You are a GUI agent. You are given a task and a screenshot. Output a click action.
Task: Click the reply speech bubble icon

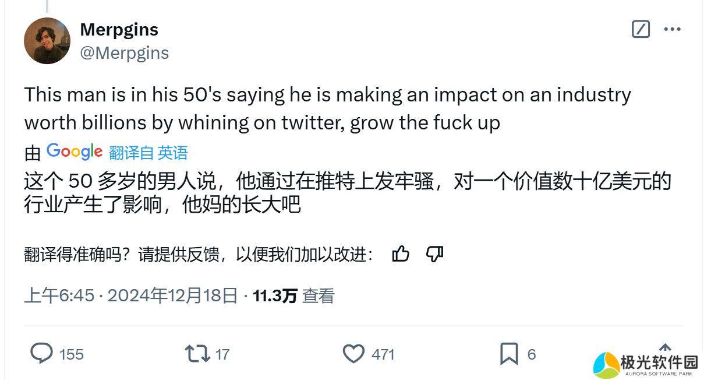coord(41,354)
